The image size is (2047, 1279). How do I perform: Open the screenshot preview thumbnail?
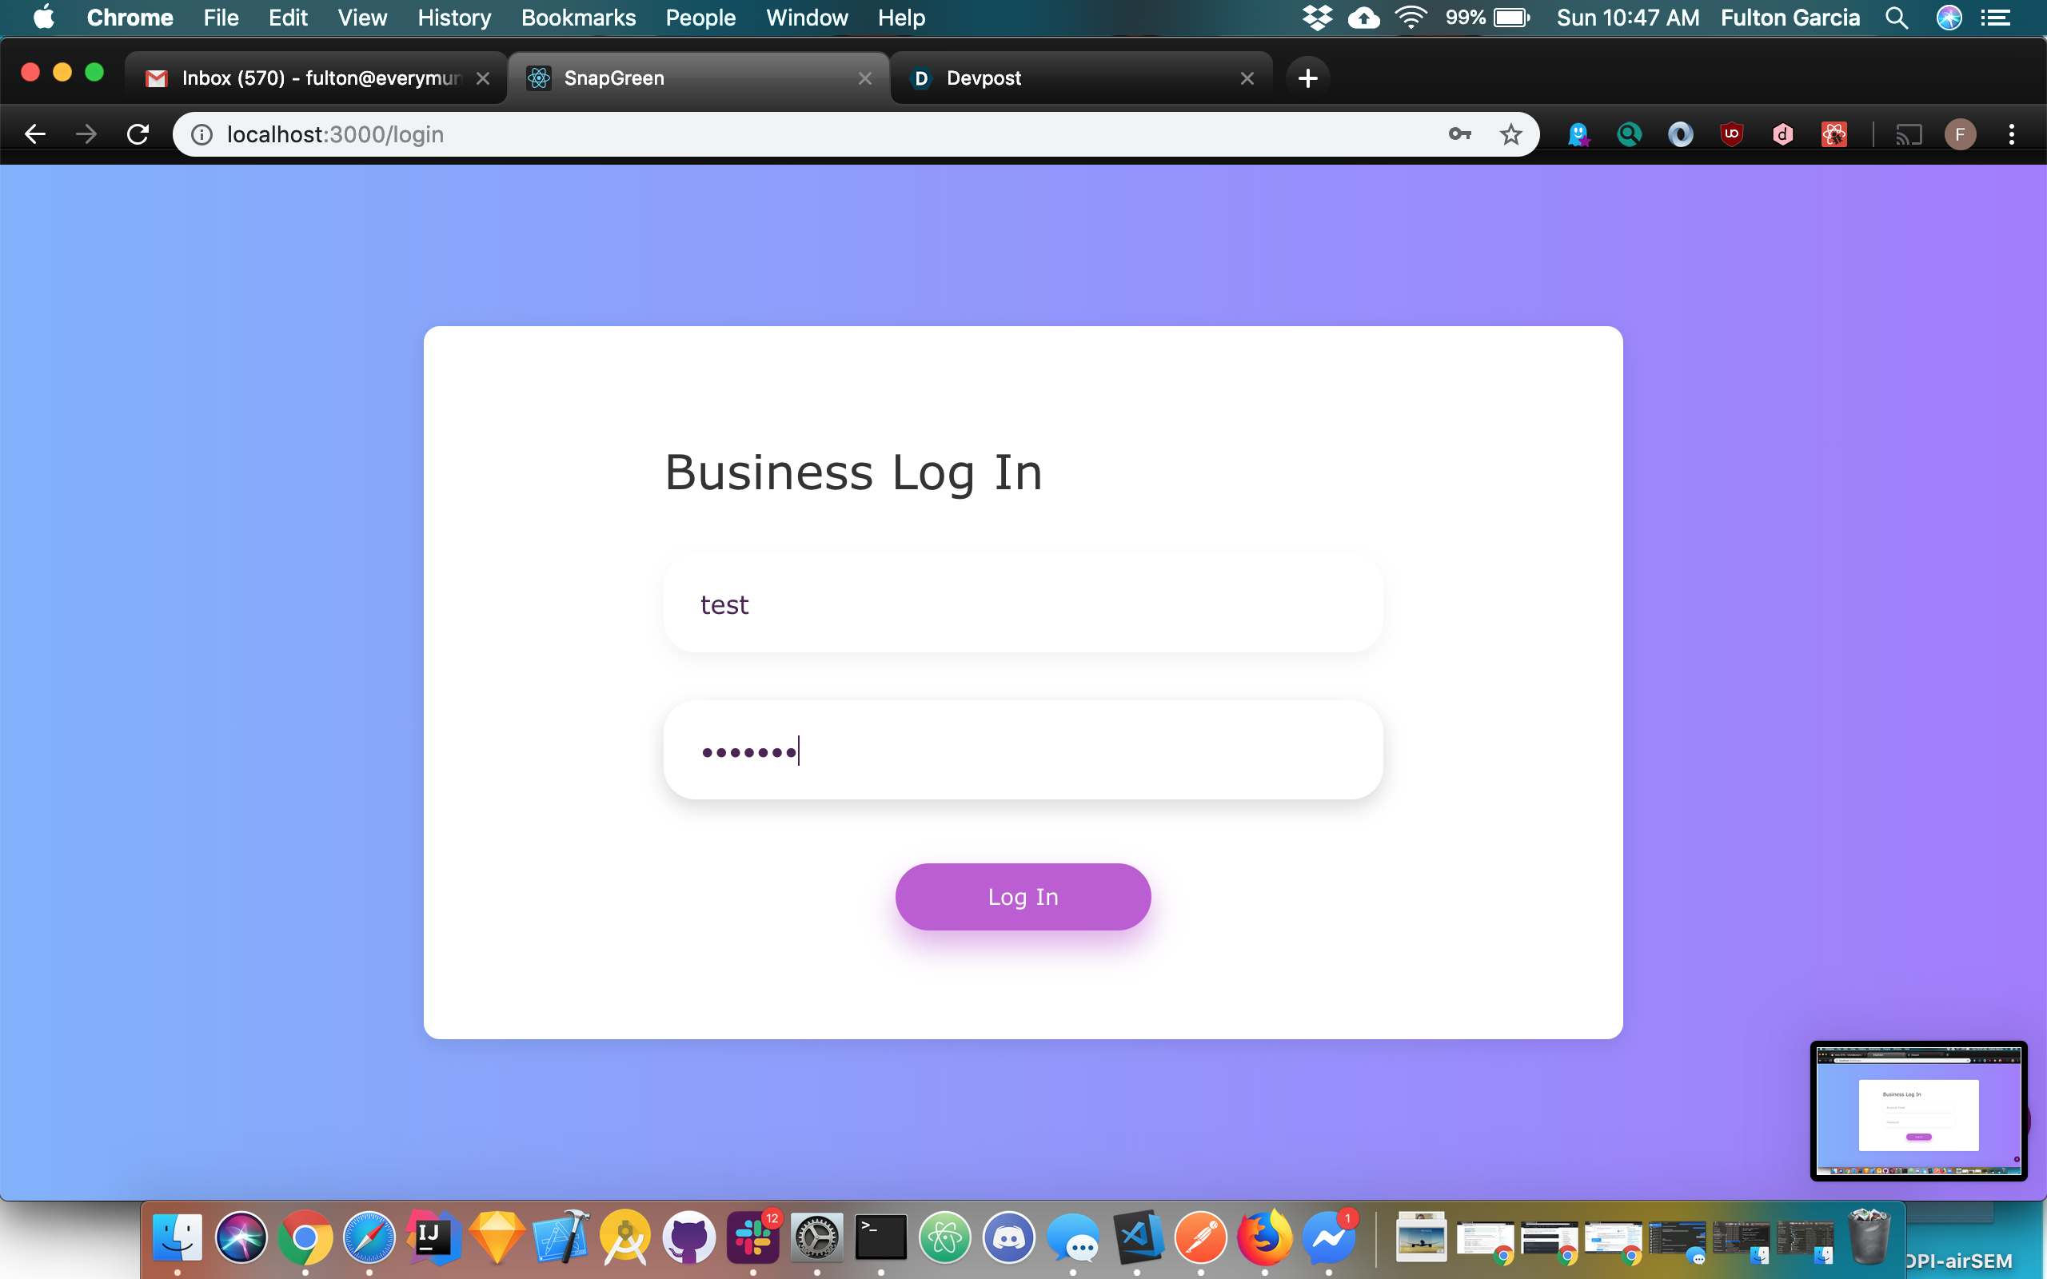(1918, 1110)
